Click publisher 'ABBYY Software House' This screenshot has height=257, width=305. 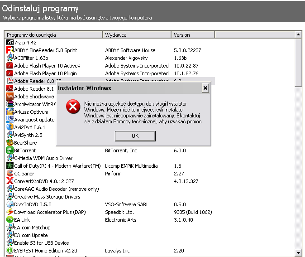(130, 50)
